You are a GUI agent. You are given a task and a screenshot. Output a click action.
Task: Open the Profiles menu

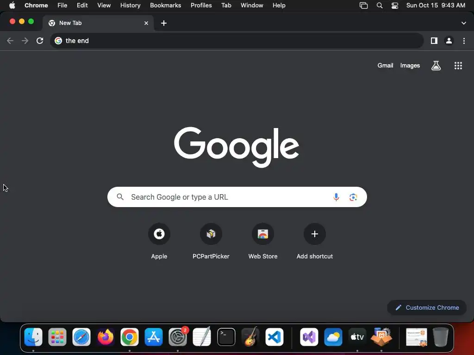(x=201, y=5)
